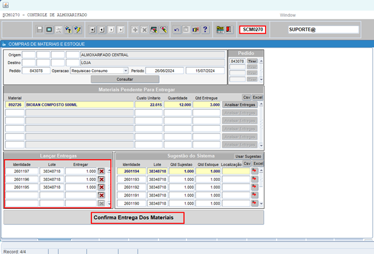
Task: Open Help question mark toolbar icon
Action: point(205,30)
